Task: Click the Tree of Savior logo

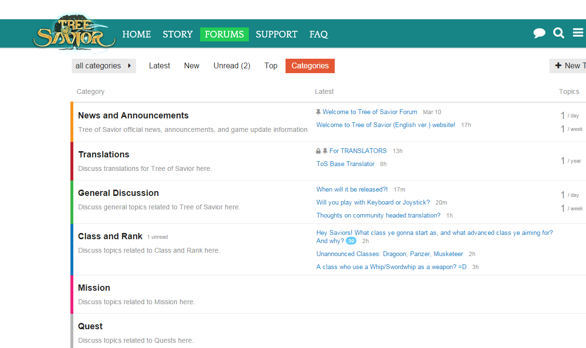Action: pos(74,34)
